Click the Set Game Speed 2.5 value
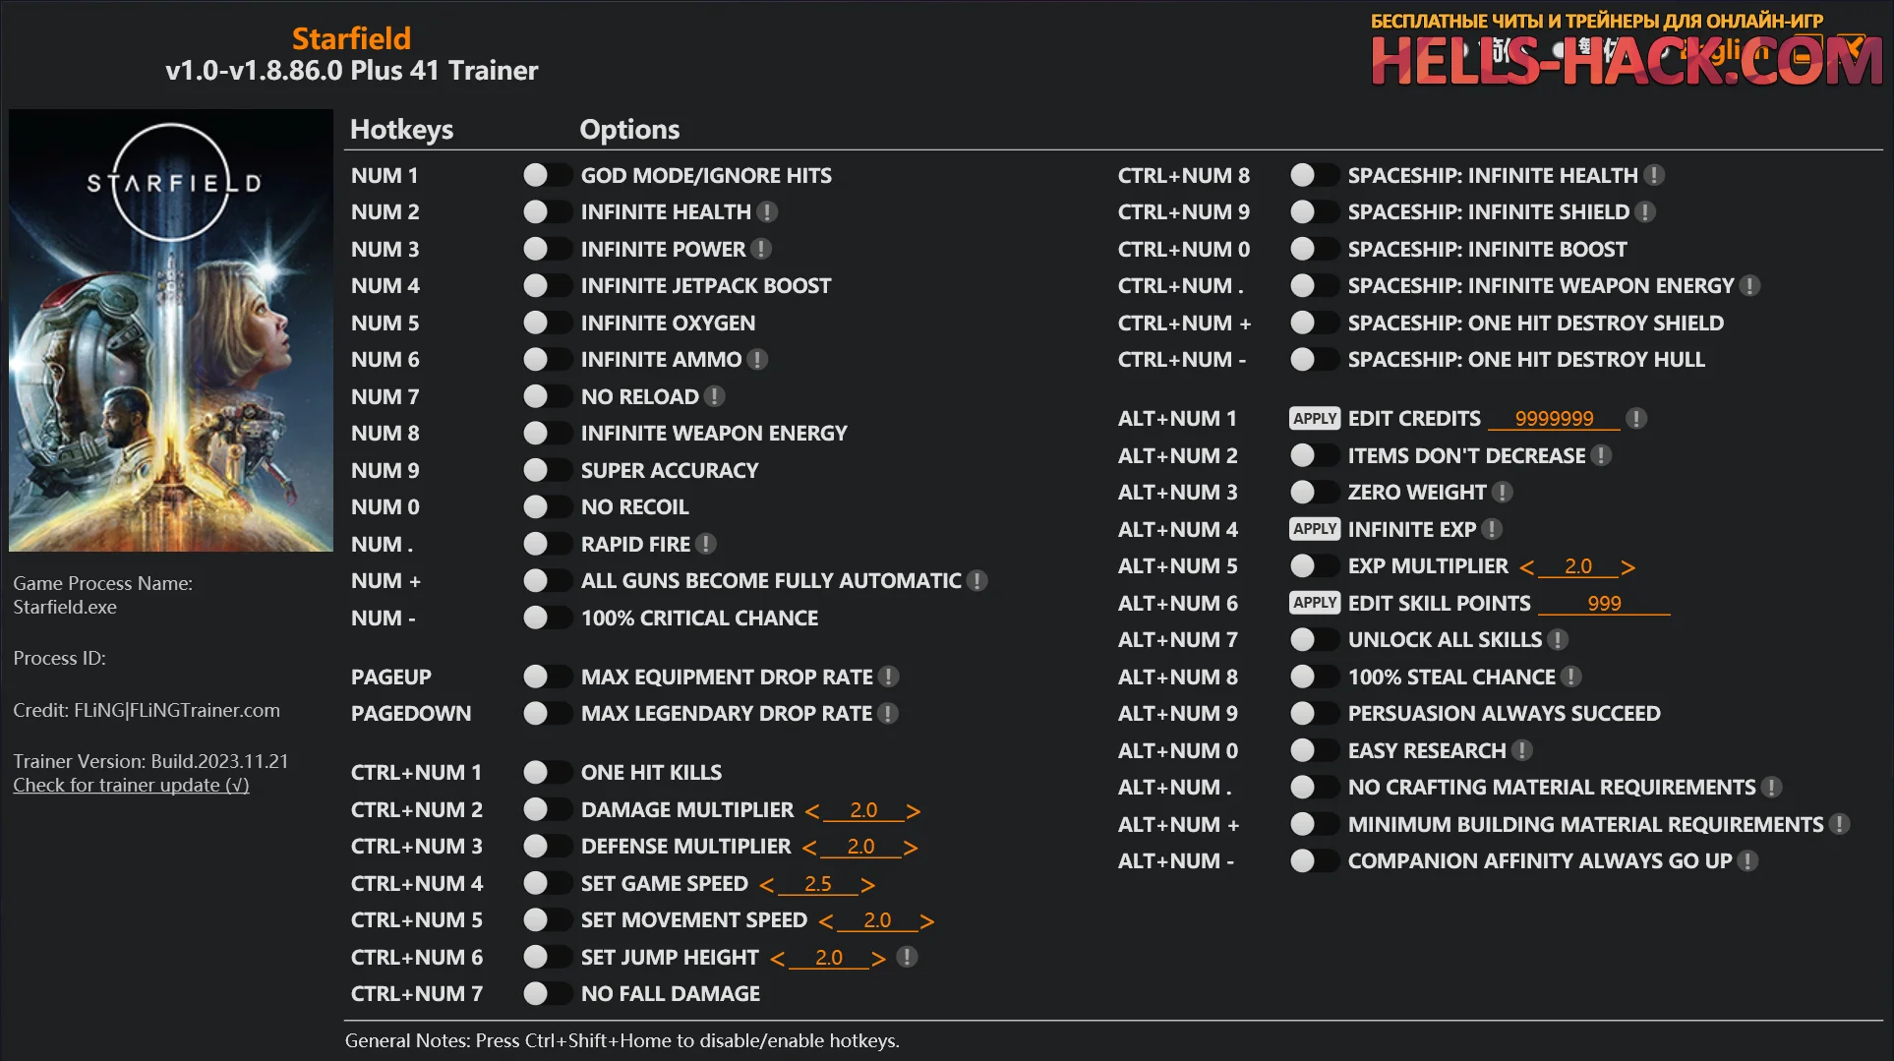This screenshot has width=1894, height=1061. pos(818,884)
